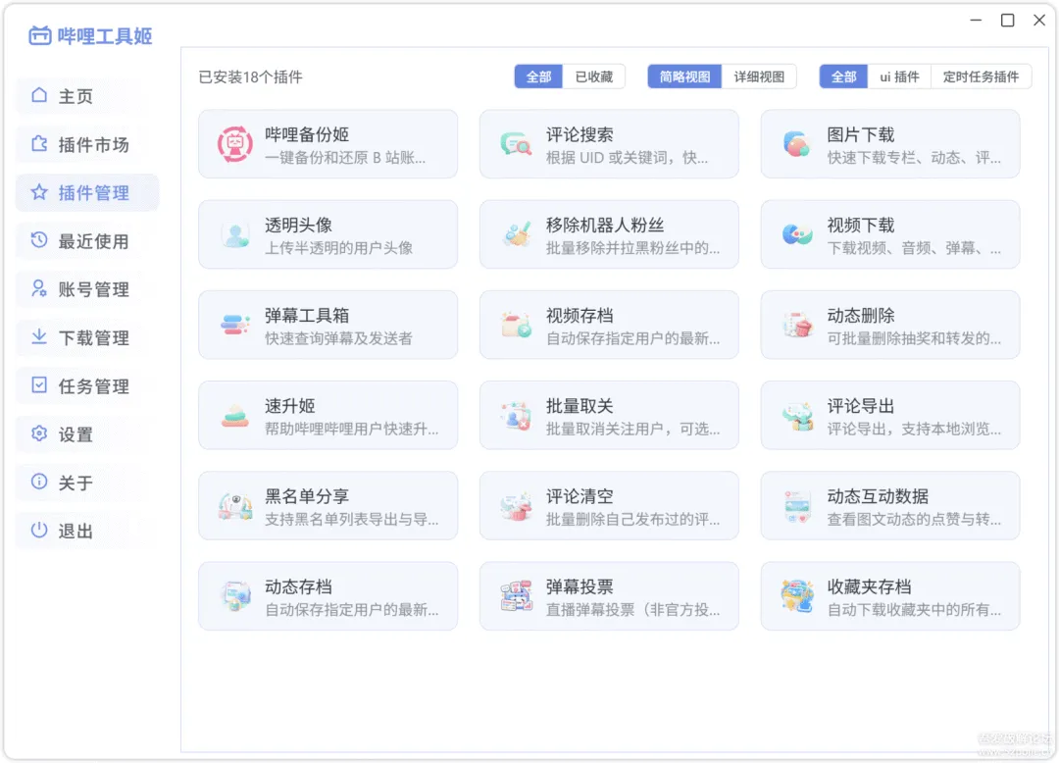1059x763 pixels.
Task: Click the 插件管理 star icon in the sidebar
Action: pos(39,192)
